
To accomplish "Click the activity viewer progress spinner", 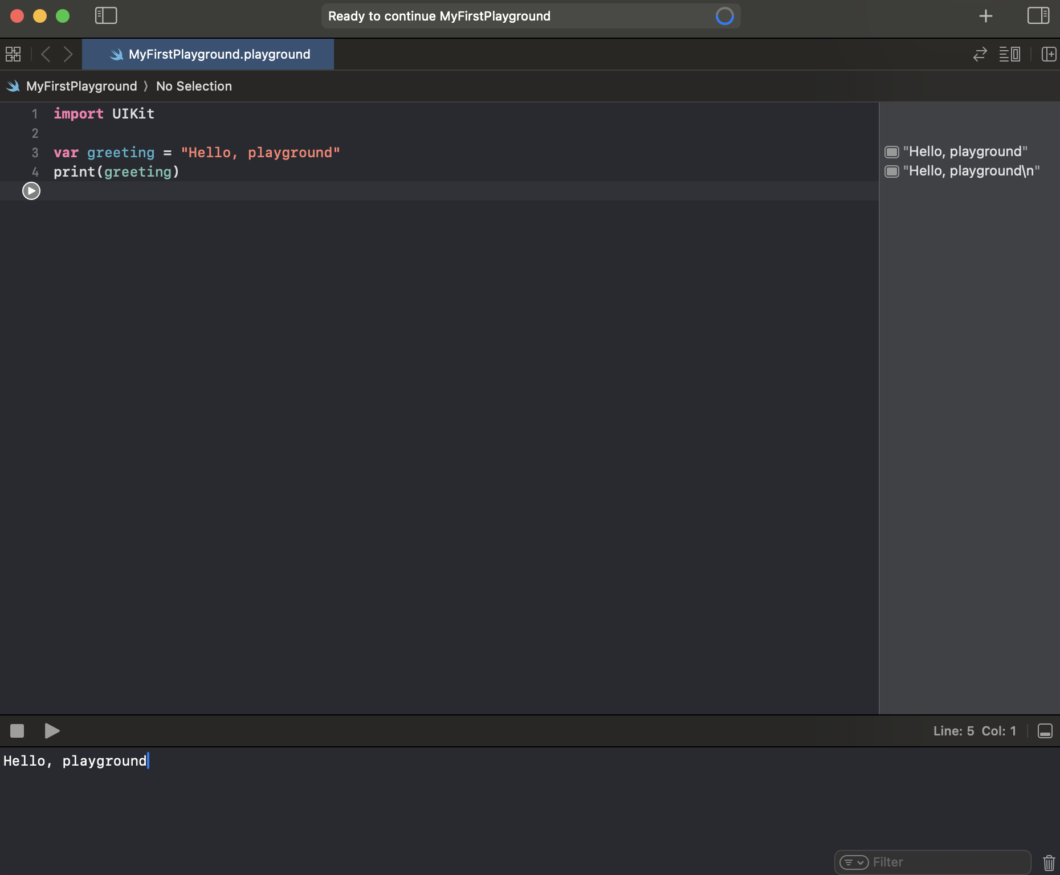I will pos(724,16).
